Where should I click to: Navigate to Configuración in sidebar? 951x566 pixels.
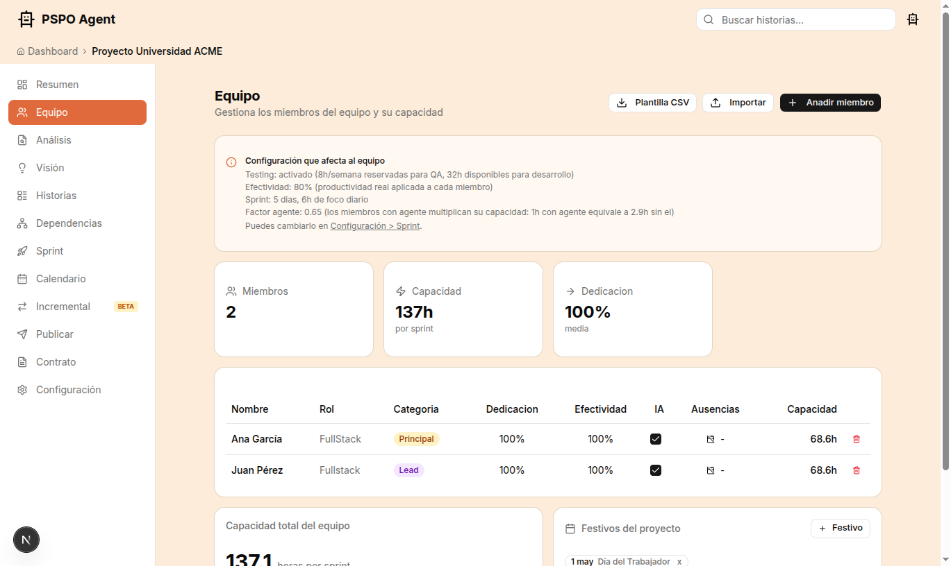68,390
